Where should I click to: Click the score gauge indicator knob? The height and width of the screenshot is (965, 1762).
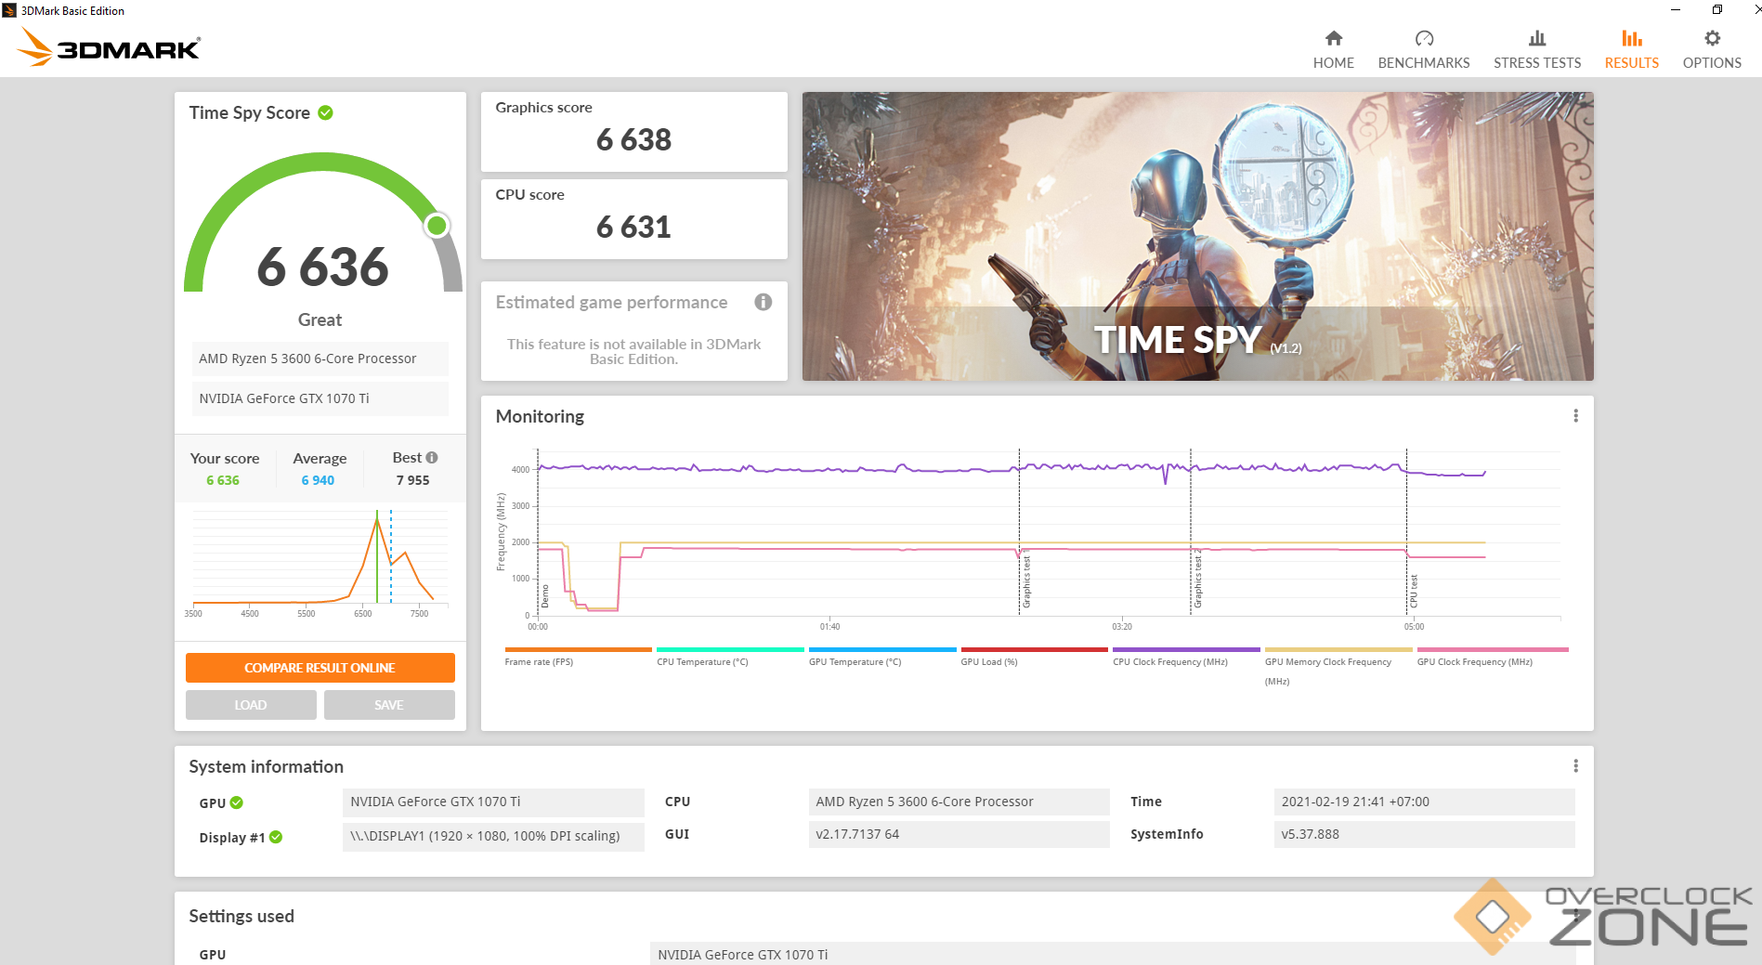coord(437,225)
